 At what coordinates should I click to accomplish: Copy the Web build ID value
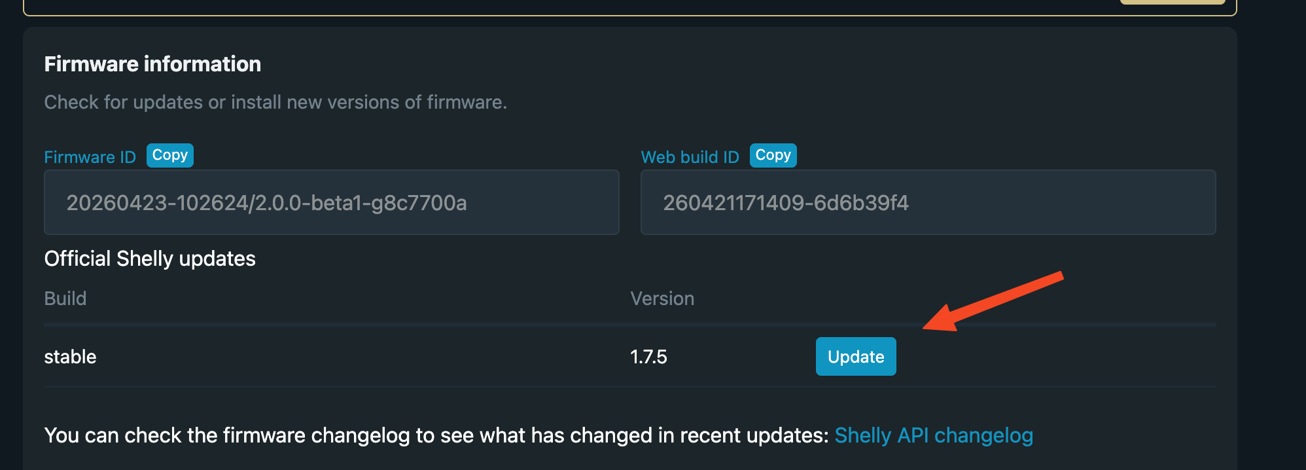click(773, 155)
